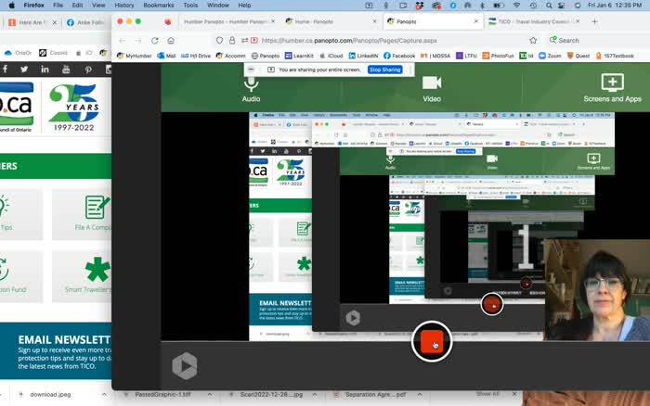This screenshot has width=650, height=406.
Task: Bookmark this page with the star icon
Action: coord(533,41)
